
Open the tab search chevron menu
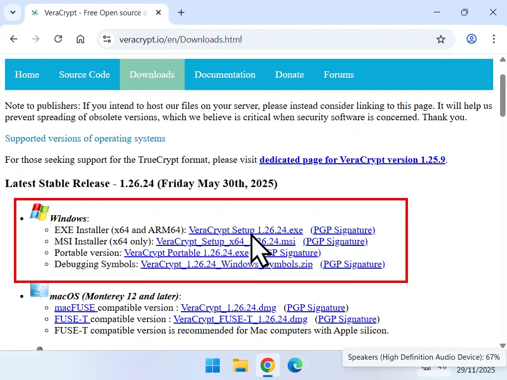click(x=13, y=13)
